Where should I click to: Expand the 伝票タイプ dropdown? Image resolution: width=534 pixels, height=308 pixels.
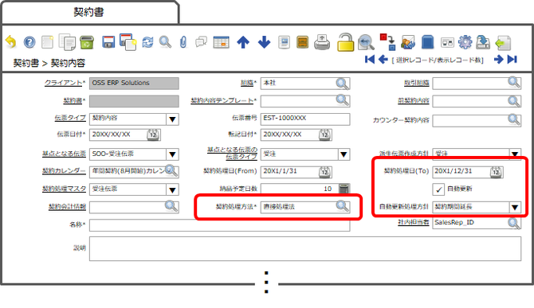pyautogui.click(x=172, y=119)
